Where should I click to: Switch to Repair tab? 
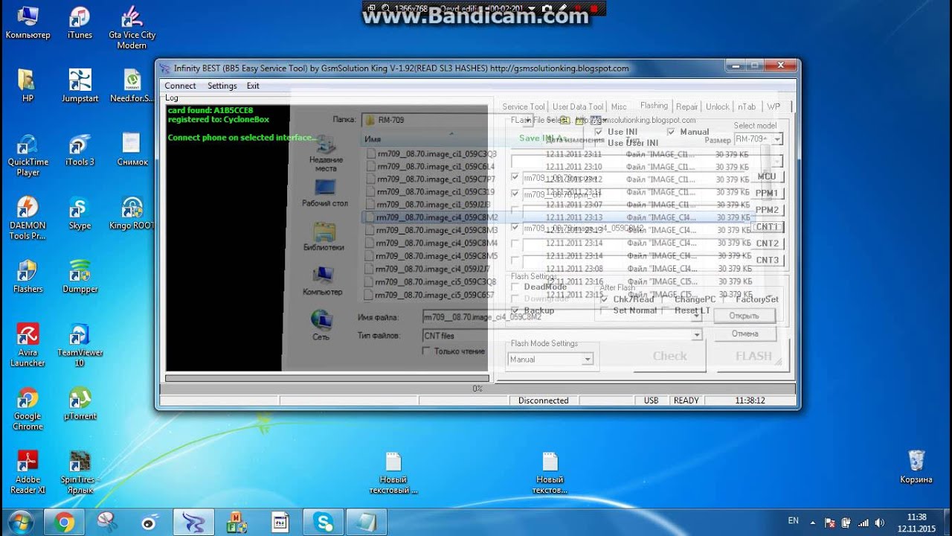click(686, 106)
